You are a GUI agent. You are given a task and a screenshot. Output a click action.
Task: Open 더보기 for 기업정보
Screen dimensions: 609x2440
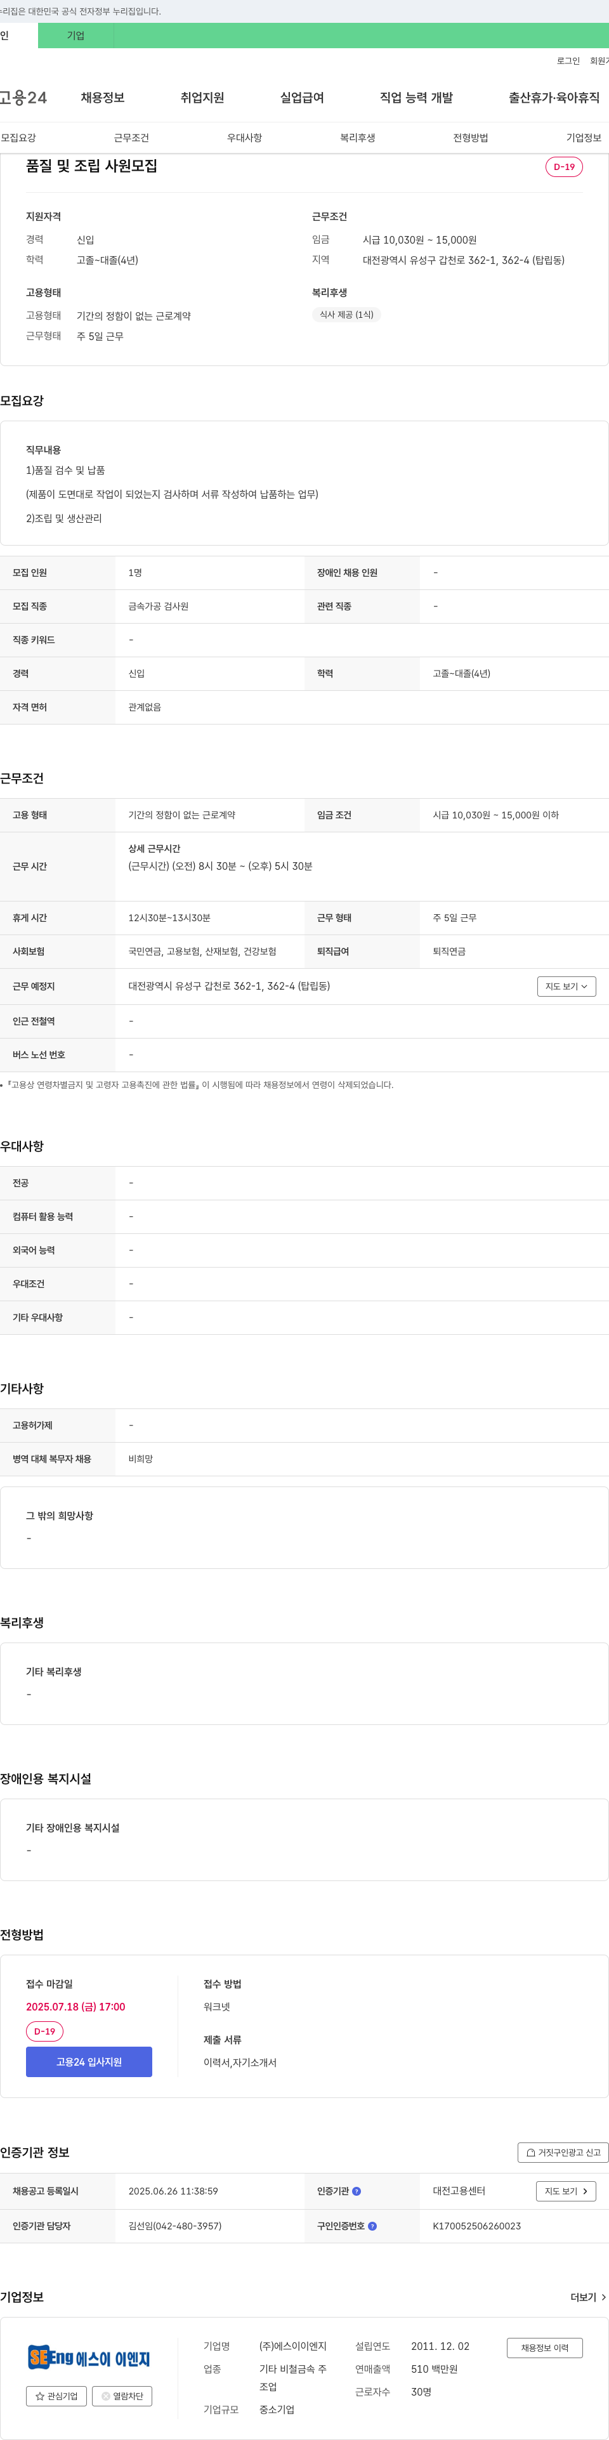(588, 2297)
